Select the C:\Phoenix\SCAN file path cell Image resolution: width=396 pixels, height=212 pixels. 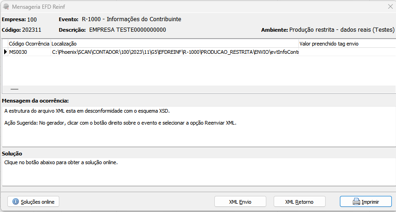[175, 52]
